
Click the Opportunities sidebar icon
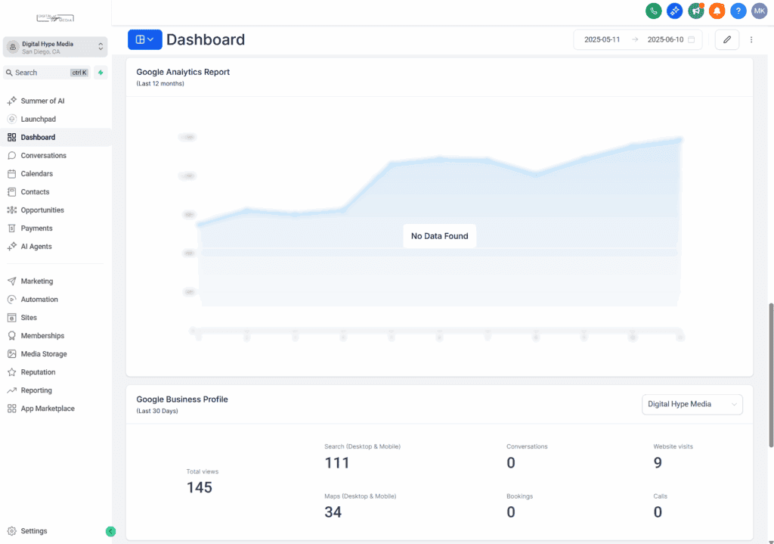point(12,210)
